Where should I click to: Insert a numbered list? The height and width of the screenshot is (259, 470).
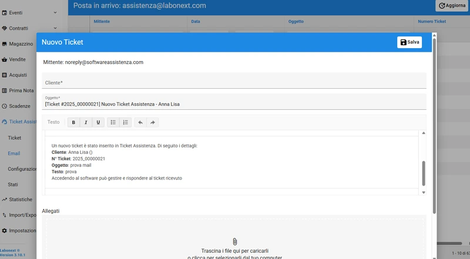(125, 122)
